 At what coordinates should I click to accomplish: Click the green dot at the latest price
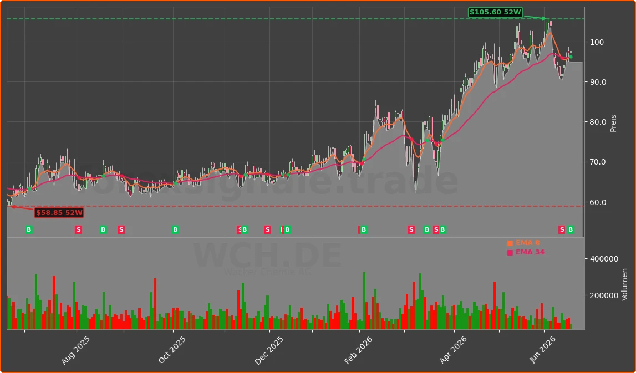click(571, 57)
